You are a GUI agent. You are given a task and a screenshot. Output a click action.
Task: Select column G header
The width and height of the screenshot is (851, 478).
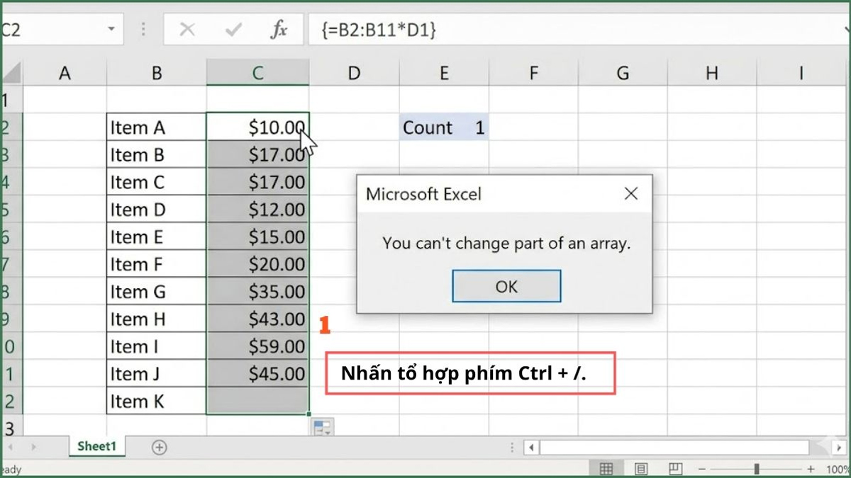[623, 72]
